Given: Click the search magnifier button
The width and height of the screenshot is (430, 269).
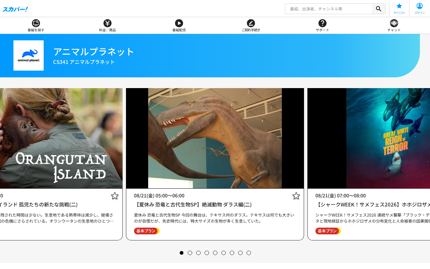Looking at the screenshot, I should (x=379, y=9).
